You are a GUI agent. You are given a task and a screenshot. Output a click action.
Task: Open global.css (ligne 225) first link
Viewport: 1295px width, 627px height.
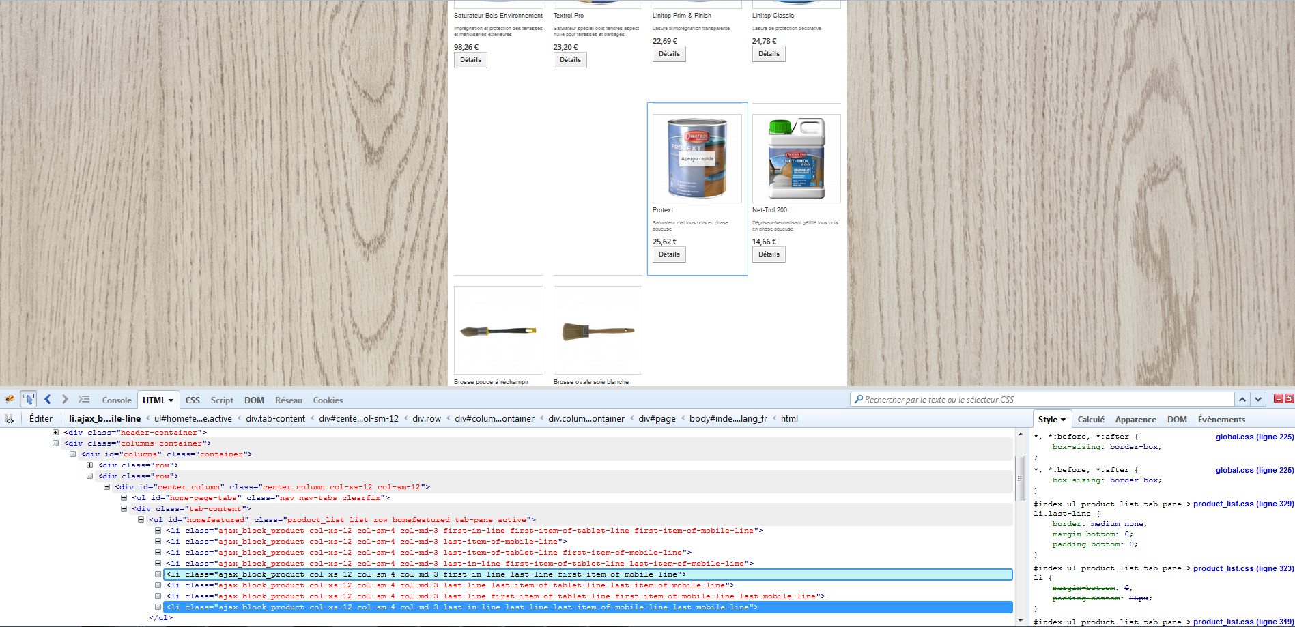point(1254,437)
